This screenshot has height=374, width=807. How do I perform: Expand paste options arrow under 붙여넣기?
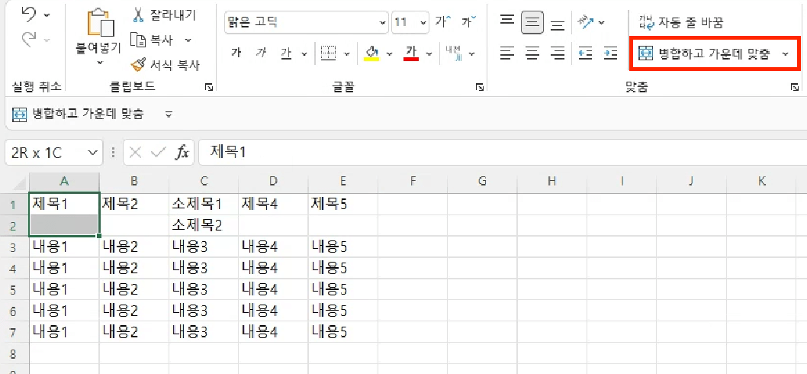click(x=100, y=63)
